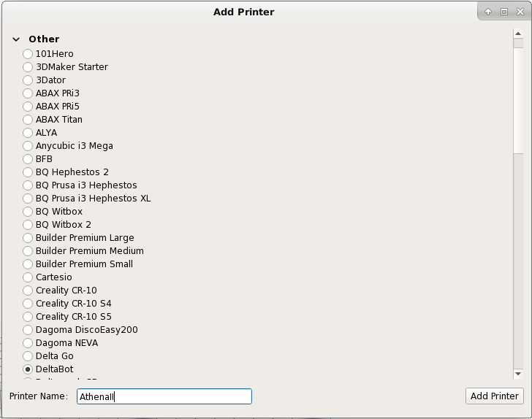The image size is (532, 419).
Task: Choose the Delta Go printer
Action: click(28, 356)
